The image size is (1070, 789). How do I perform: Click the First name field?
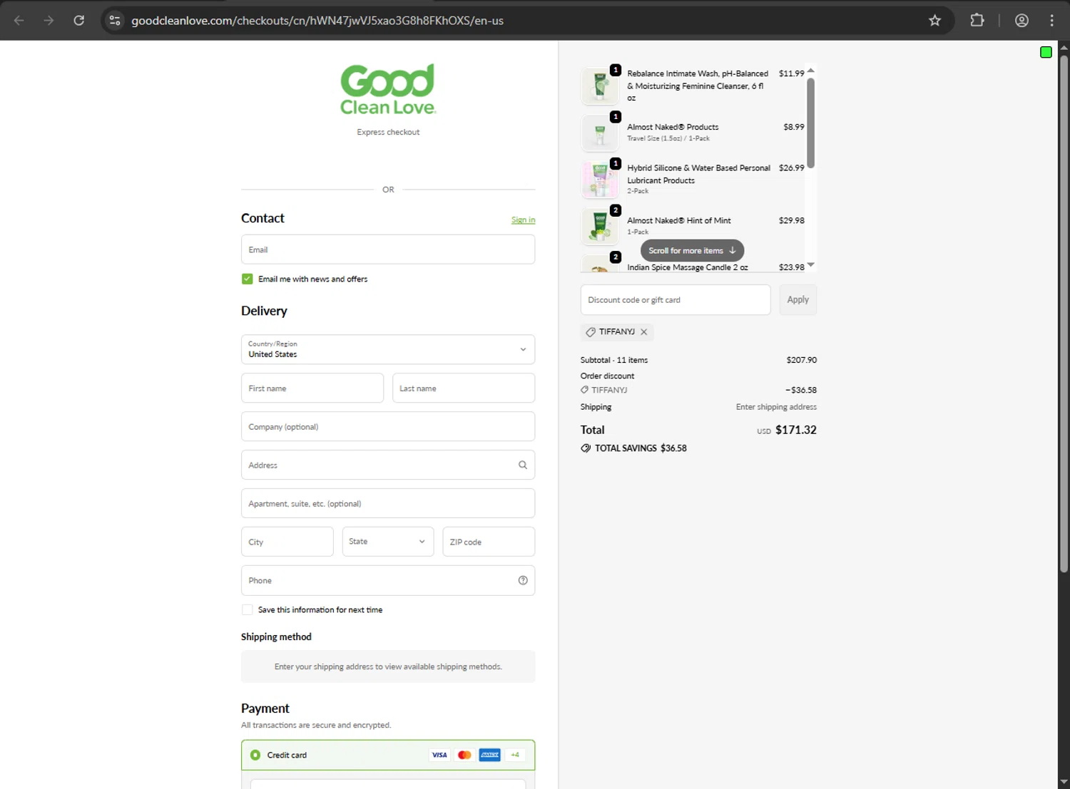pyautogui.click(x=312, y=388)
